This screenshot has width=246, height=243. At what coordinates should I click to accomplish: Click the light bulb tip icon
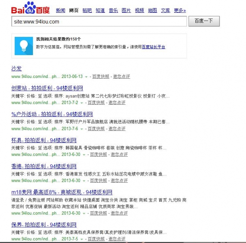24,46
